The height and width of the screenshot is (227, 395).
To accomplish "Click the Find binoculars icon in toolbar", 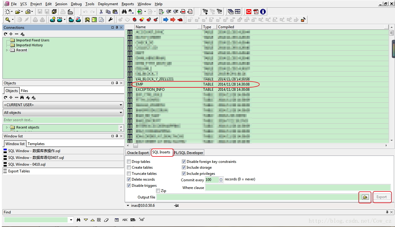I will pyautogui.click(x=124, y=12).
